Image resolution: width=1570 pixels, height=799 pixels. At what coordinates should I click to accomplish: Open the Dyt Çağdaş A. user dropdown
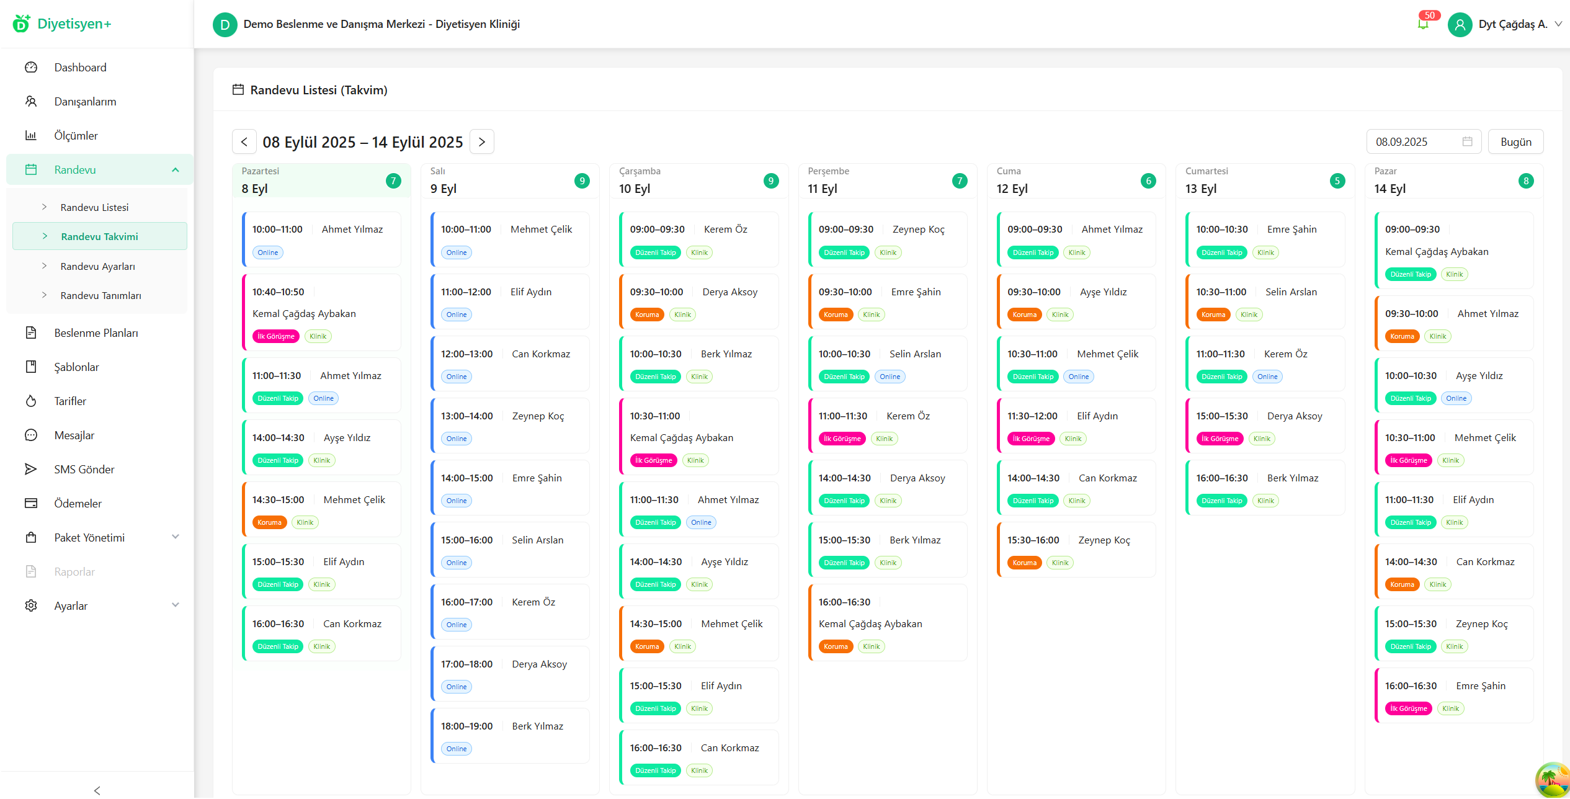click(x=1512, y=24)
